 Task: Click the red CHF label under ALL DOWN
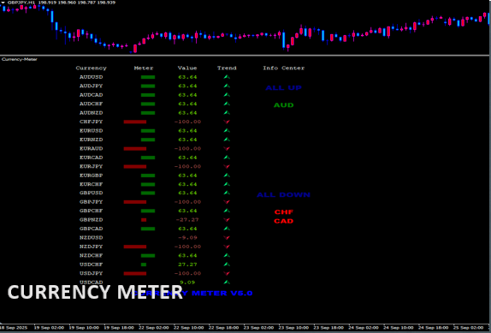coord(284,212)
